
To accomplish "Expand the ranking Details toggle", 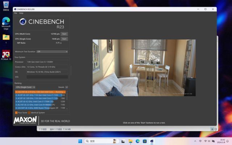I will [x=67, y=87].
